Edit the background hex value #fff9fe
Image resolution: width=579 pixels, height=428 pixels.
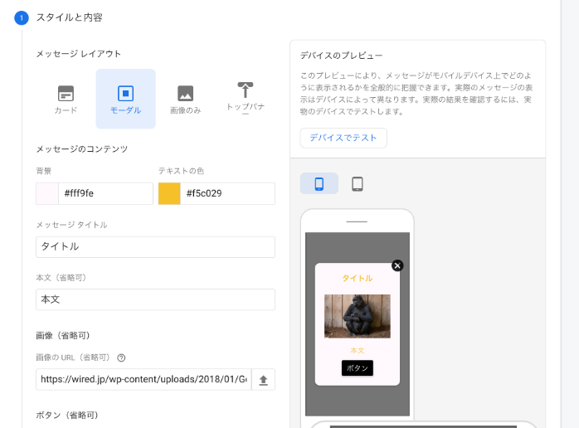coord(105,193)
